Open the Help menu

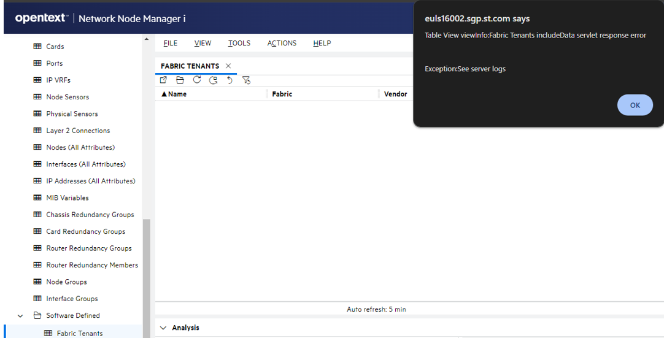point(322,43)
